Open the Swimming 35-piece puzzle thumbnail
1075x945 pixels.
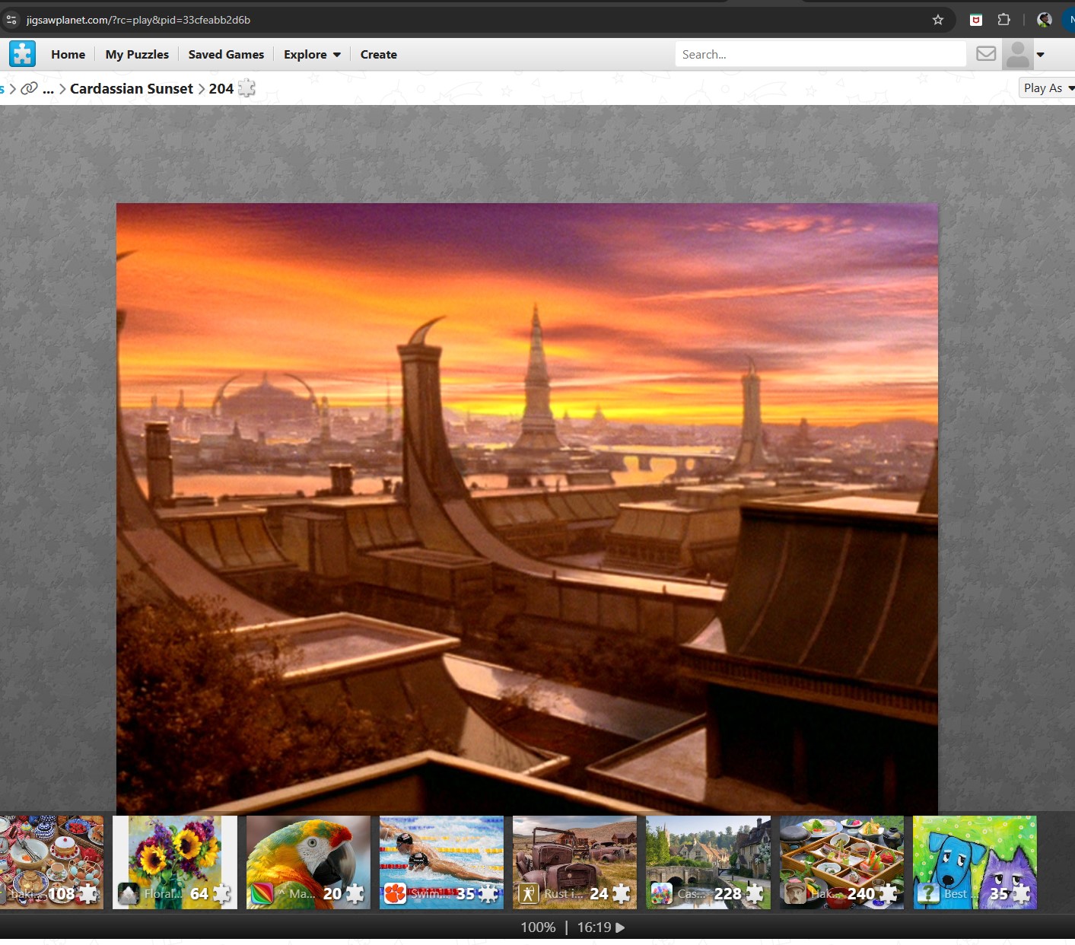tap(441, 862)
